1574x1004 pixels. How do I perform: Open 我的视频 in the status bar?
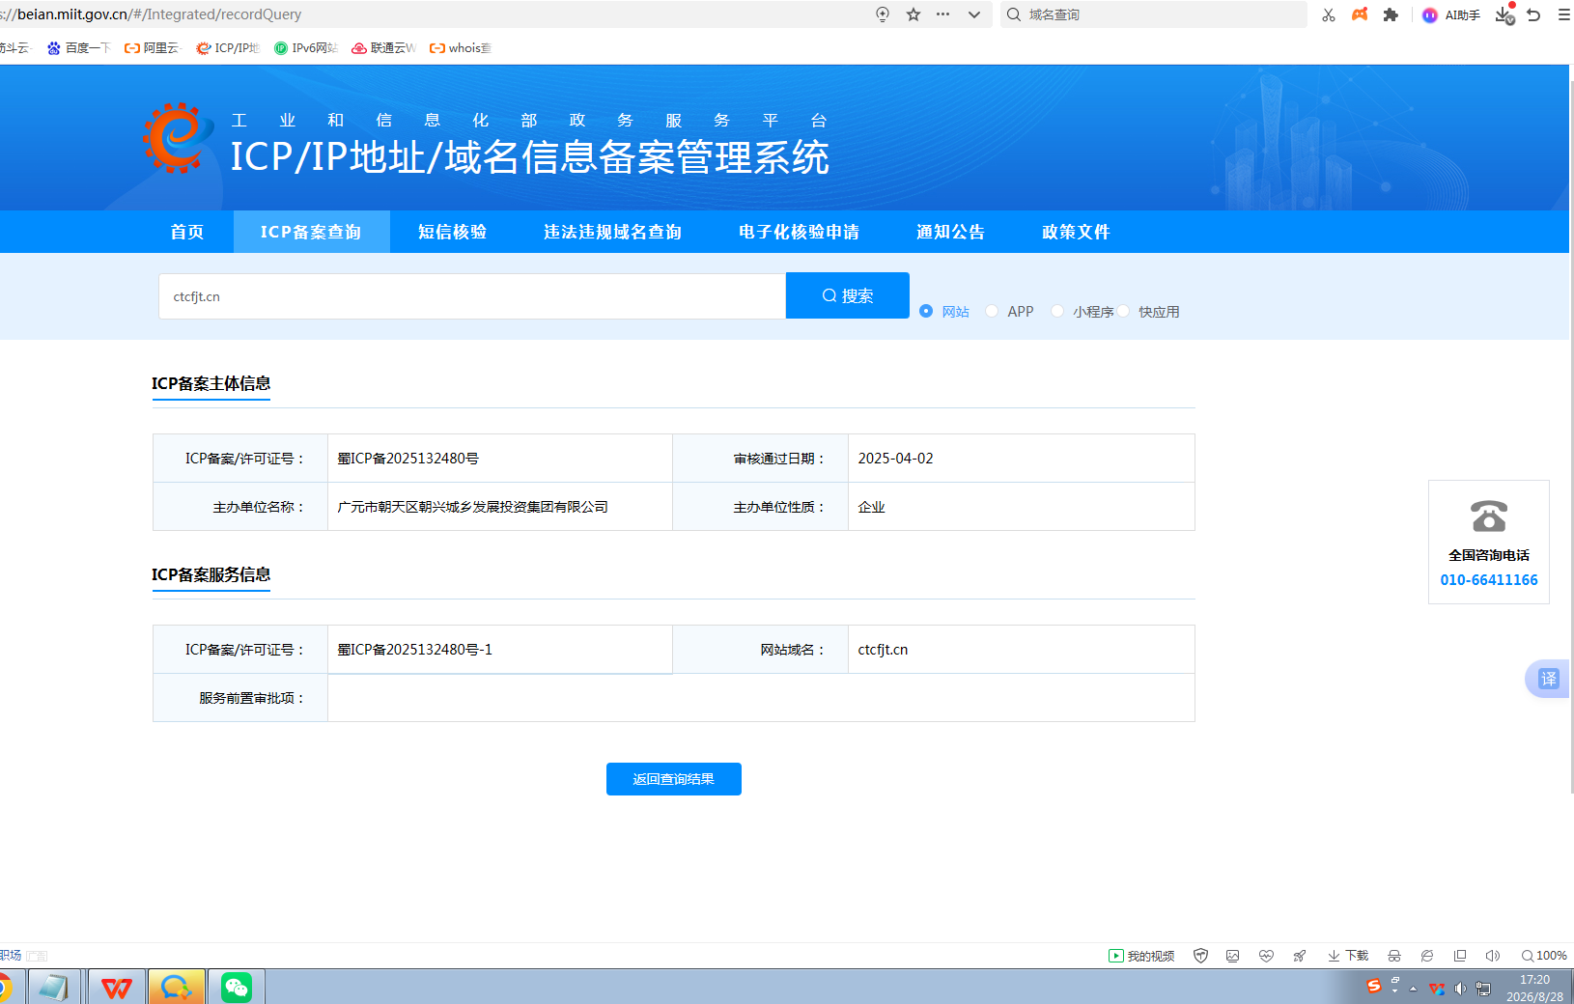tap(1141, 956)
